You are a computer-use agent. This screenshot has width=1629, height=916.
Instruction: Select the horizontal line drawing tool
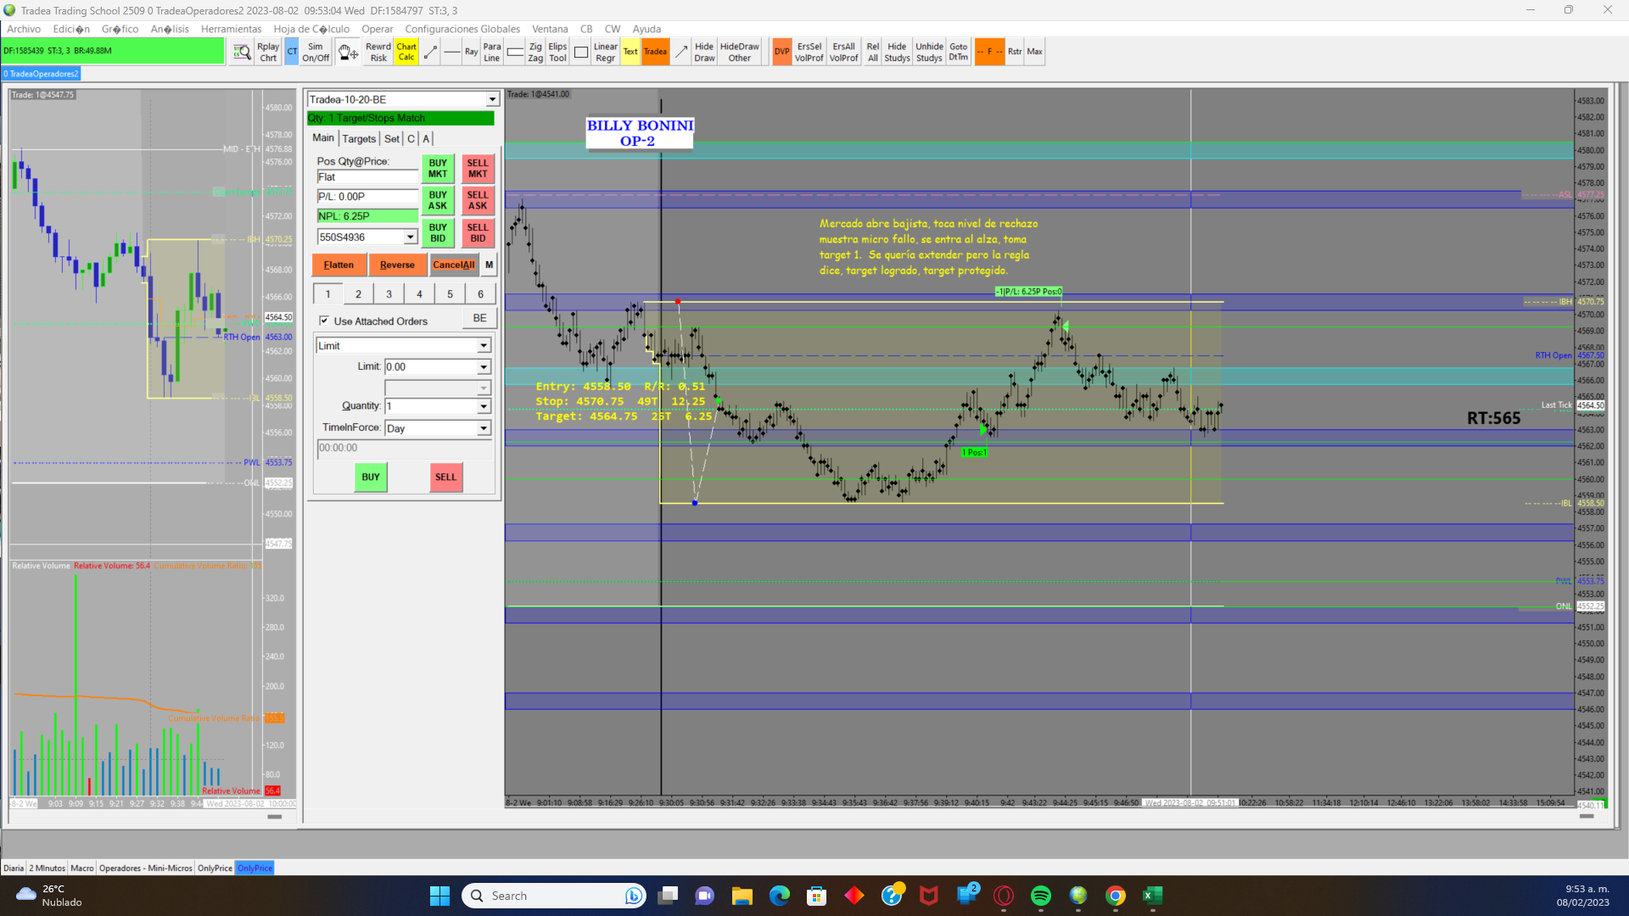(451, 53)
